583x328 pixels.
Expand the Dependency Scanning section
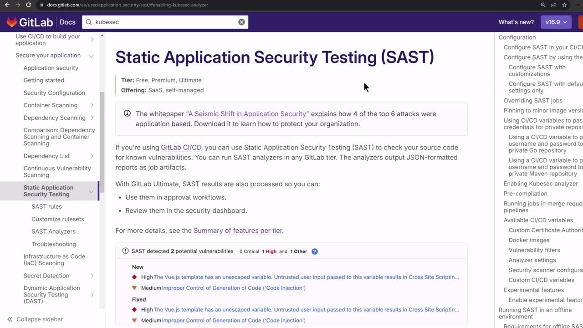[92, 118]
